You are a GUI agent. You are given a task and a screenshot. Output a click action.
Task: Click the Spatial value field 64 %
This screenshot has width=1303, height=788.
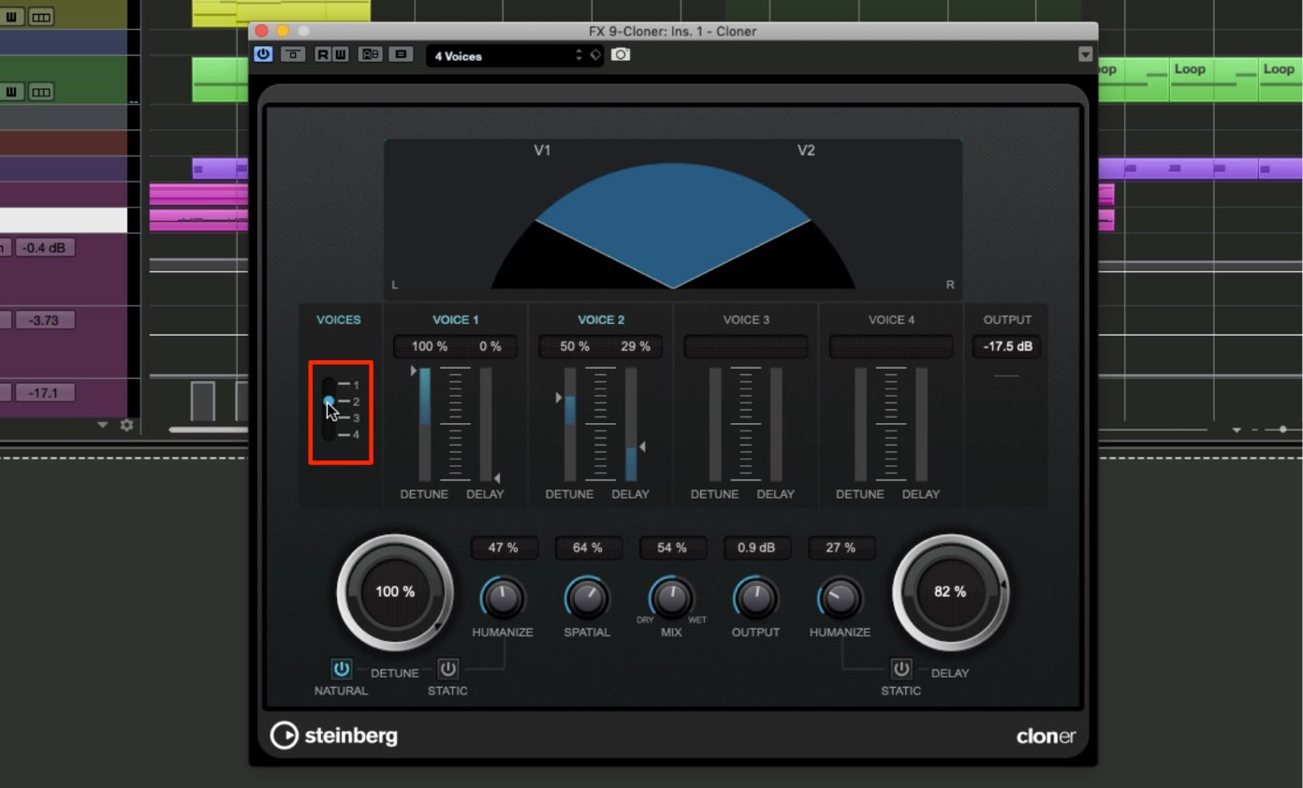(588, 547)
